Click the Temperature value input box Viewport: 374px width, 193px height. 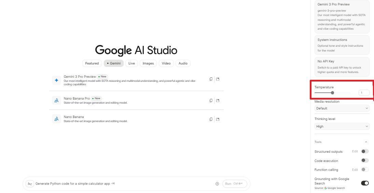tap(364, 93)
